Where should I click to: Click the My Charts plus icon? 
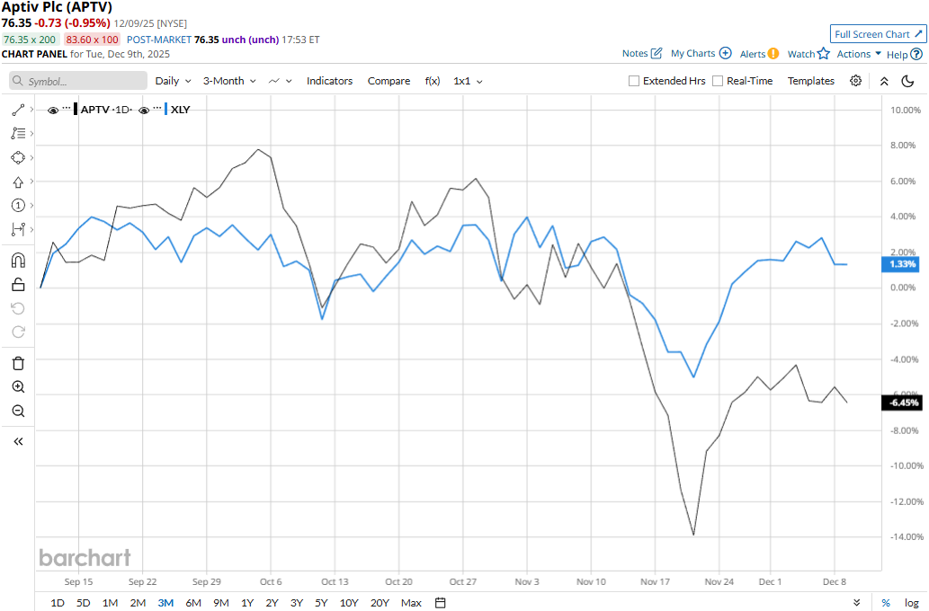(x=725, y=53)
